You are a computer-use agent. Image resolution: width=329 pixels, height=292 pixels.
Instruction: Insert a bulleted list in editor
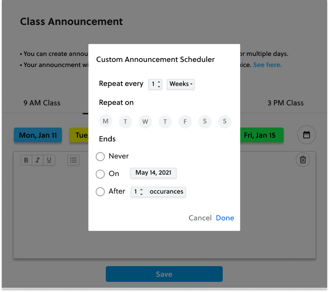[73, 160]
